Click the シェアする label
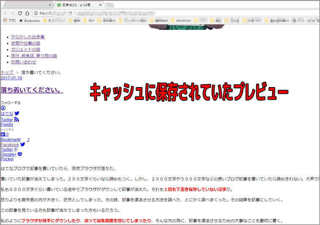The height and width of the screenshot is (225, 320). point(7,130)
